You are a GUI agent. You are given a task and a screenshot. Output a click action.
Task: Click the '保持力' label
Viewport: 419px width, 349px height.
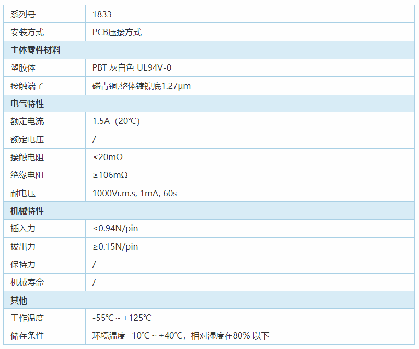pyautogui.click(x=23, y=264)
